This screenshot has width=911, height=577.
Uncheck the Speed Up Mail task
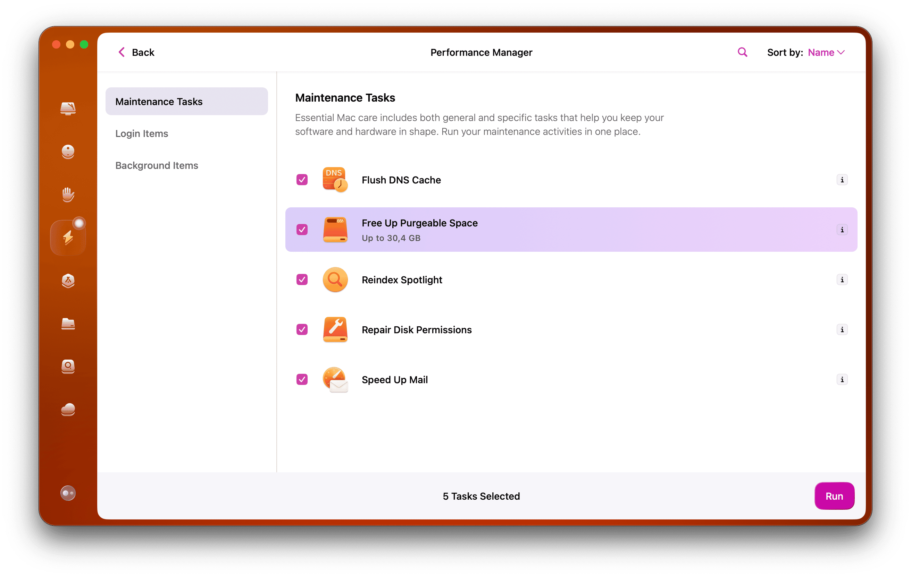point(301,379)
